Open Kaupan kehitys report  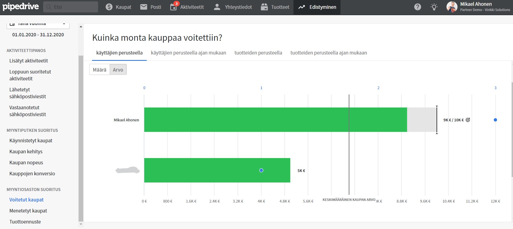click(26, 152)
